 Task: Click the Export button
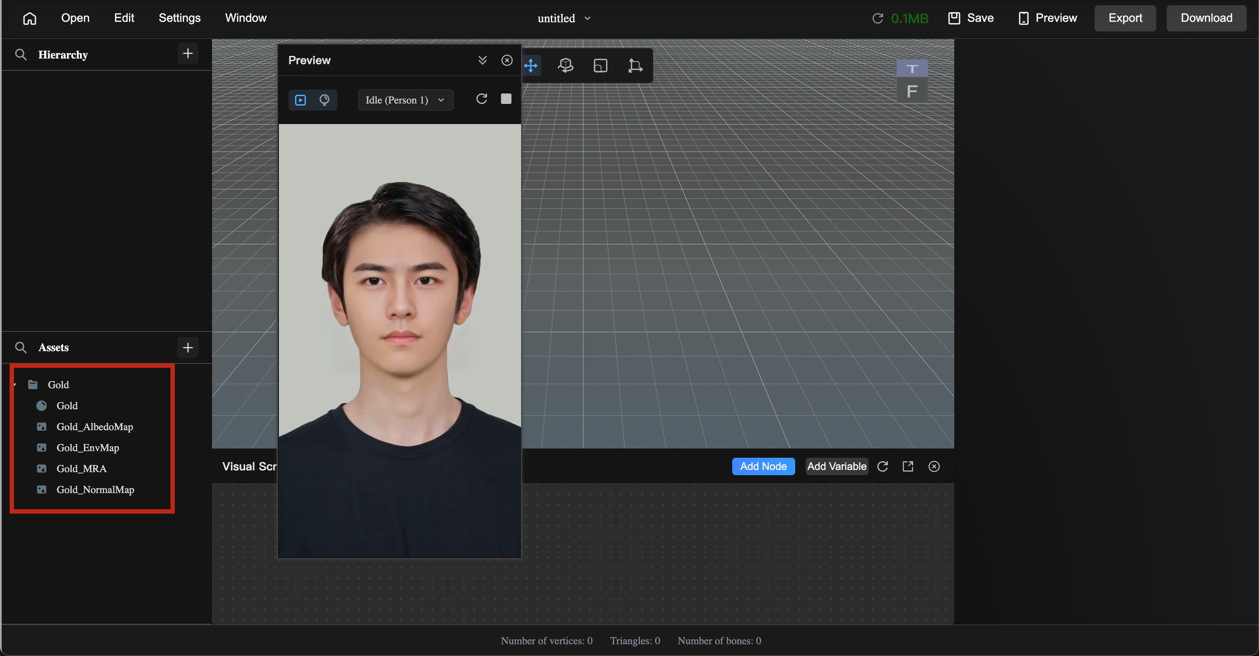tap(1125, 18)
